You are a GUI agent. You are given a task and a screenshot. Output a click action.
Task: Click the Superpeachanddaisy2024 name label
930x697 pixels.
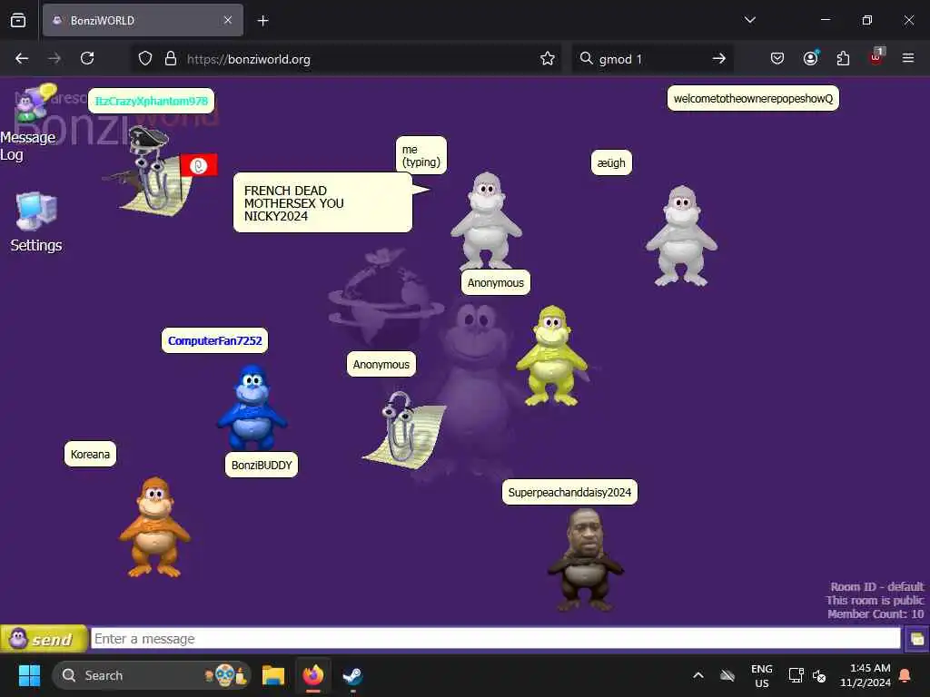pos(569,493)
